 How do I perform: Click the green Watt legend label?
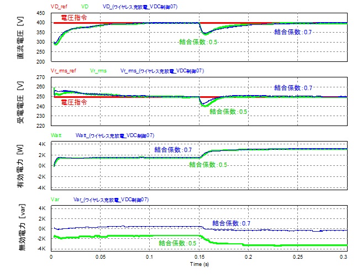point(56,135)
